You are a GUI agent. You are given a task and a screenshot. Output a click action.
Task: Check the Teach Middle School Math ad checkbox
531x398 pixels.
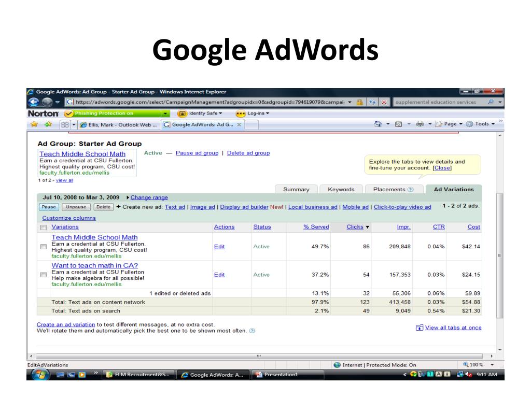44,247
